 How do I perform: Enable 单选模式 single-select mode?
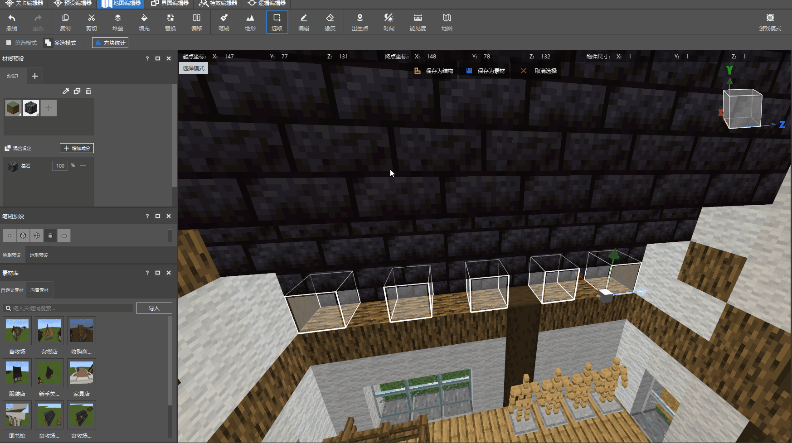tap(21, 43)
